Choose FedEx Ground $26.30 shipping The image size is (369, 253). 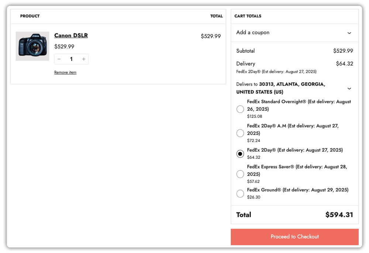240,193
